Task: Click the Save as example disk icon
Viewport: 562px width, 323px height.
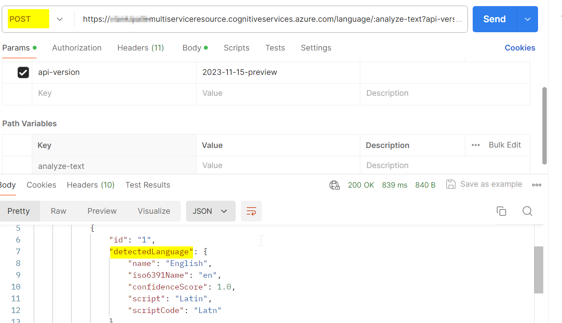Action: click(x=451, y=184)
